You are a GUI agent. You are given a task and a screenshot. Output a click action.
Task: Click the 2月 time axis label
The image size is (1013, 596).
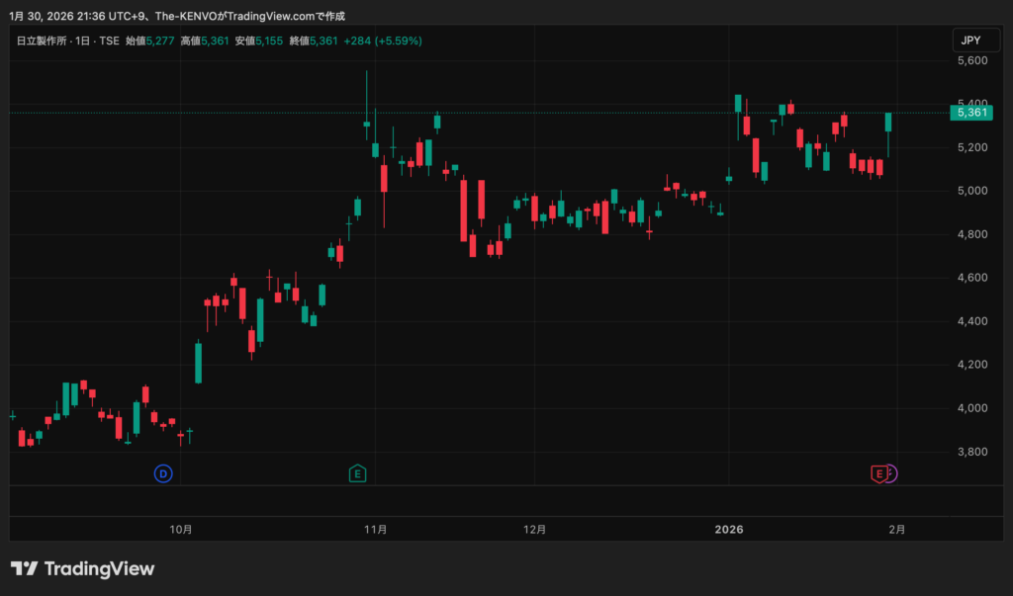(x=896, y=530)
